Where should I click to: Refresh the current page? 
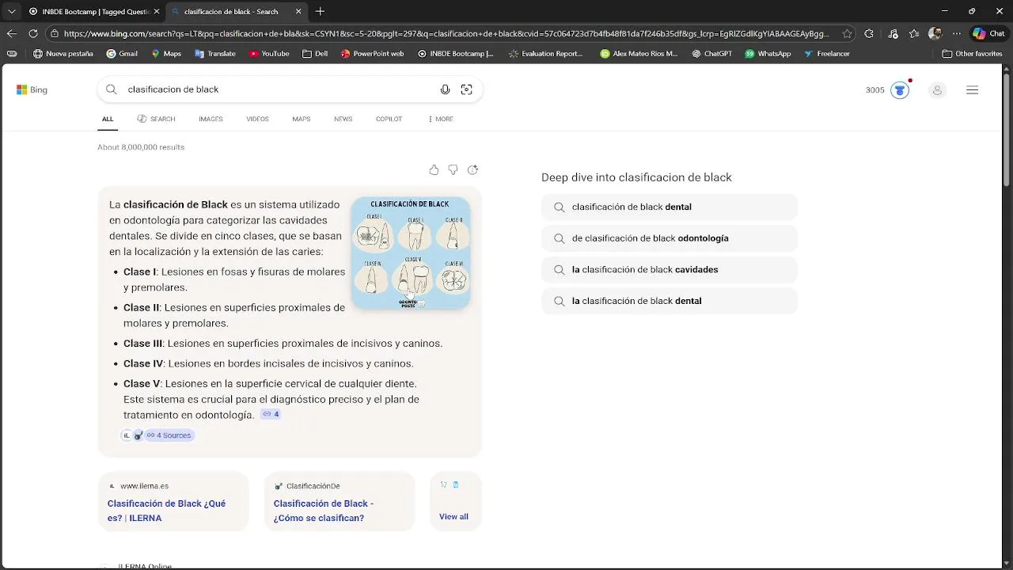(x=32, y=33)
